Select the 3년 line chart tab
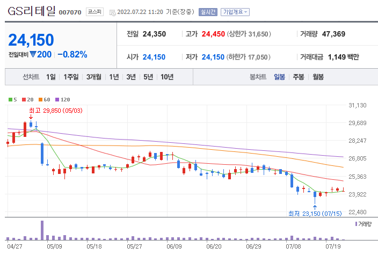The height and width of the screenshot is (255, 378). click(131, 77)
